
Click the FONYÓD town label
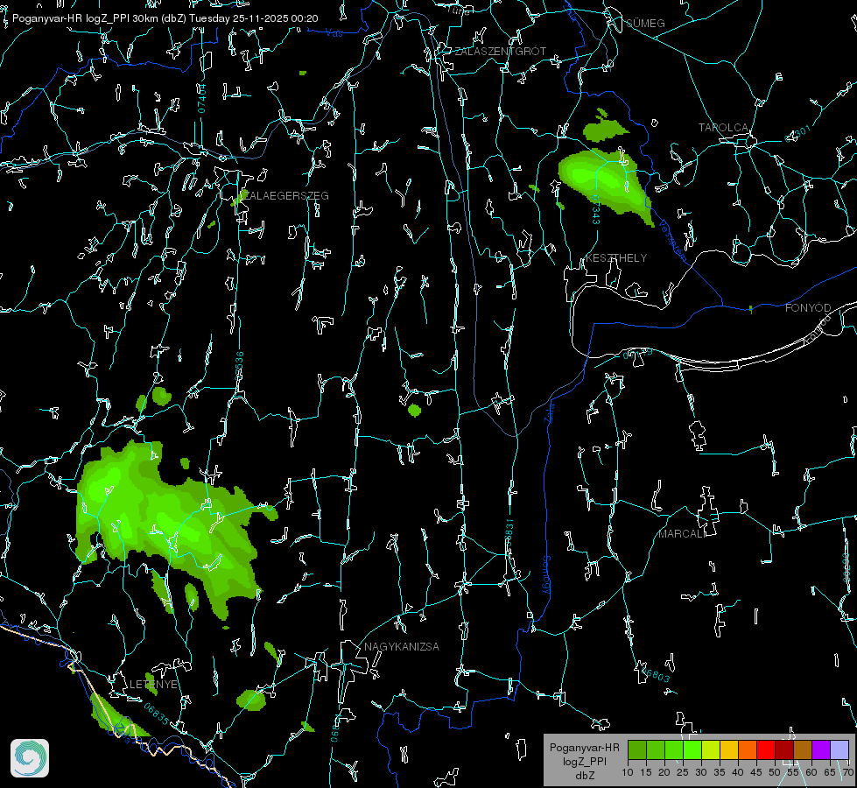coord(808,308)
